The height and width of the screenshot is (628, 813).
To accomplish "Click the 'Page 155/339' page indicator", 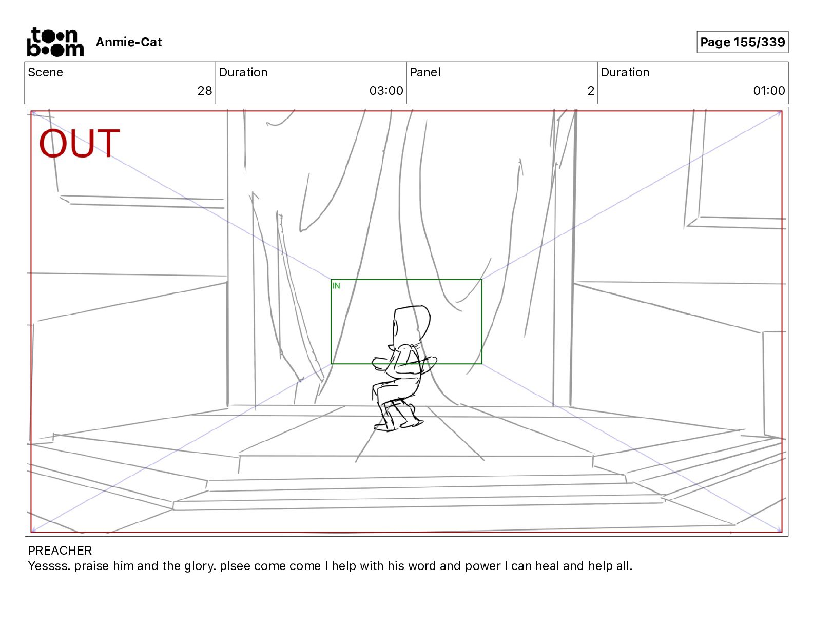I will (742, 42).
